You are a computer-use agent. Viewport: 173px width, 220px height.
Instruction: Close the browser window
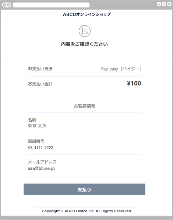(x=169, y=4)
